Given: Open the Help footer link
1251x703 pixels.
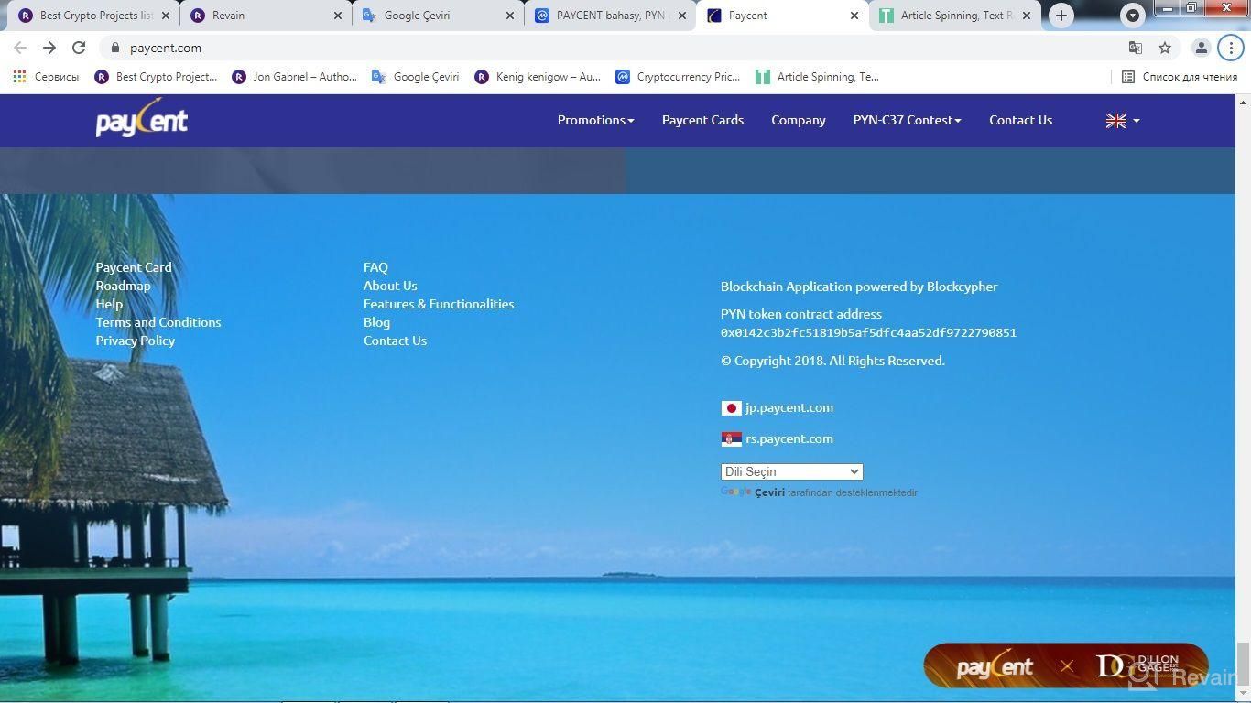Looking at the screenshot, I should point(109,304).
